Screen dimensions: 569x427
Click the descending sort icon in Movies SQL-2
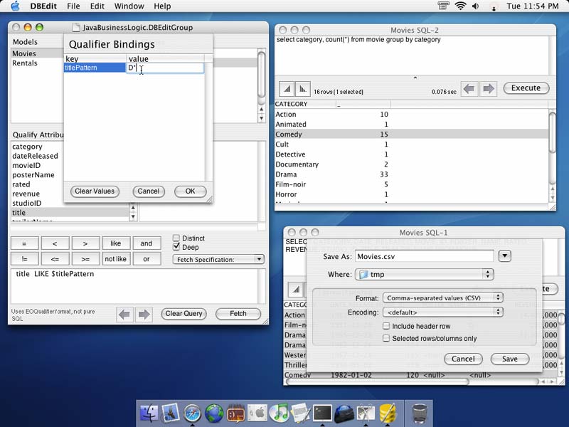click(x=304, y=89)
